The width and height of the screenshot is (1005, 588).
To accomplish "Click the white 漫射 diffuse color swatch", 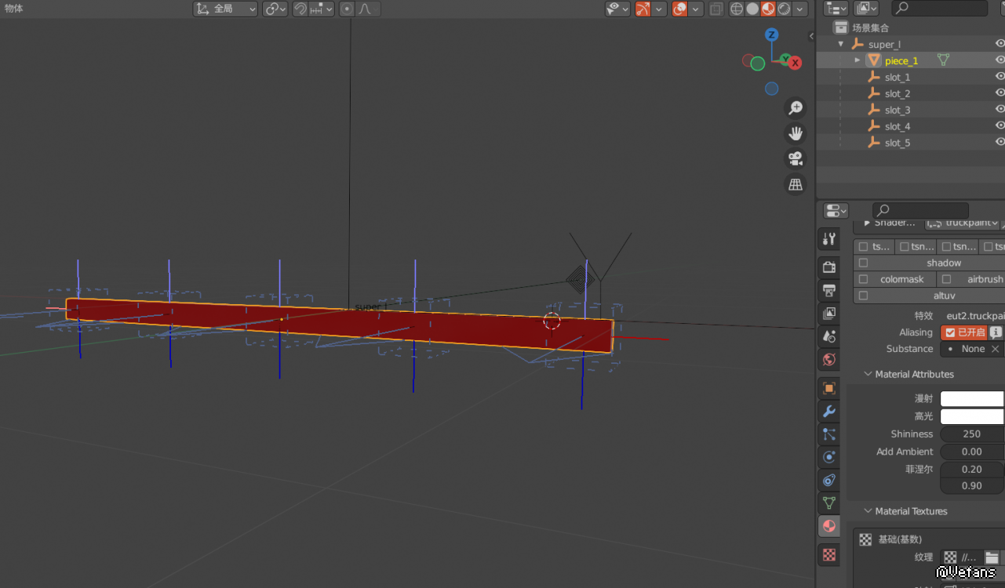I will 971,399.
